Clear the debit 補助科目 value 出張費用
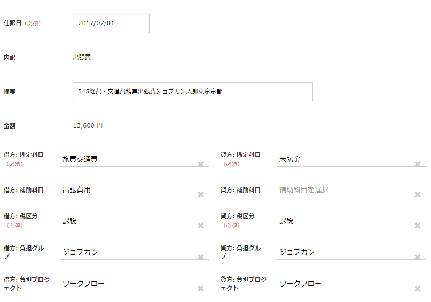Screen dimensions: 431x302 [x=201, y=195]
